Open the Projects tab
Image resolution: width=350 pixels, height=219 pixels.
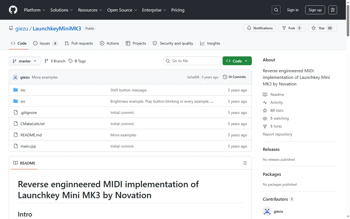point(136,43)
